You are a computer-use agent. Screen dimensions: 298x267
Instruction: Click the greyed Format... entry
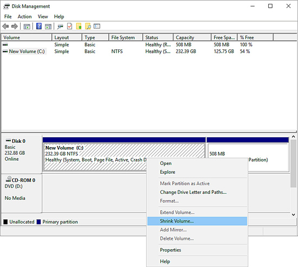197,201
